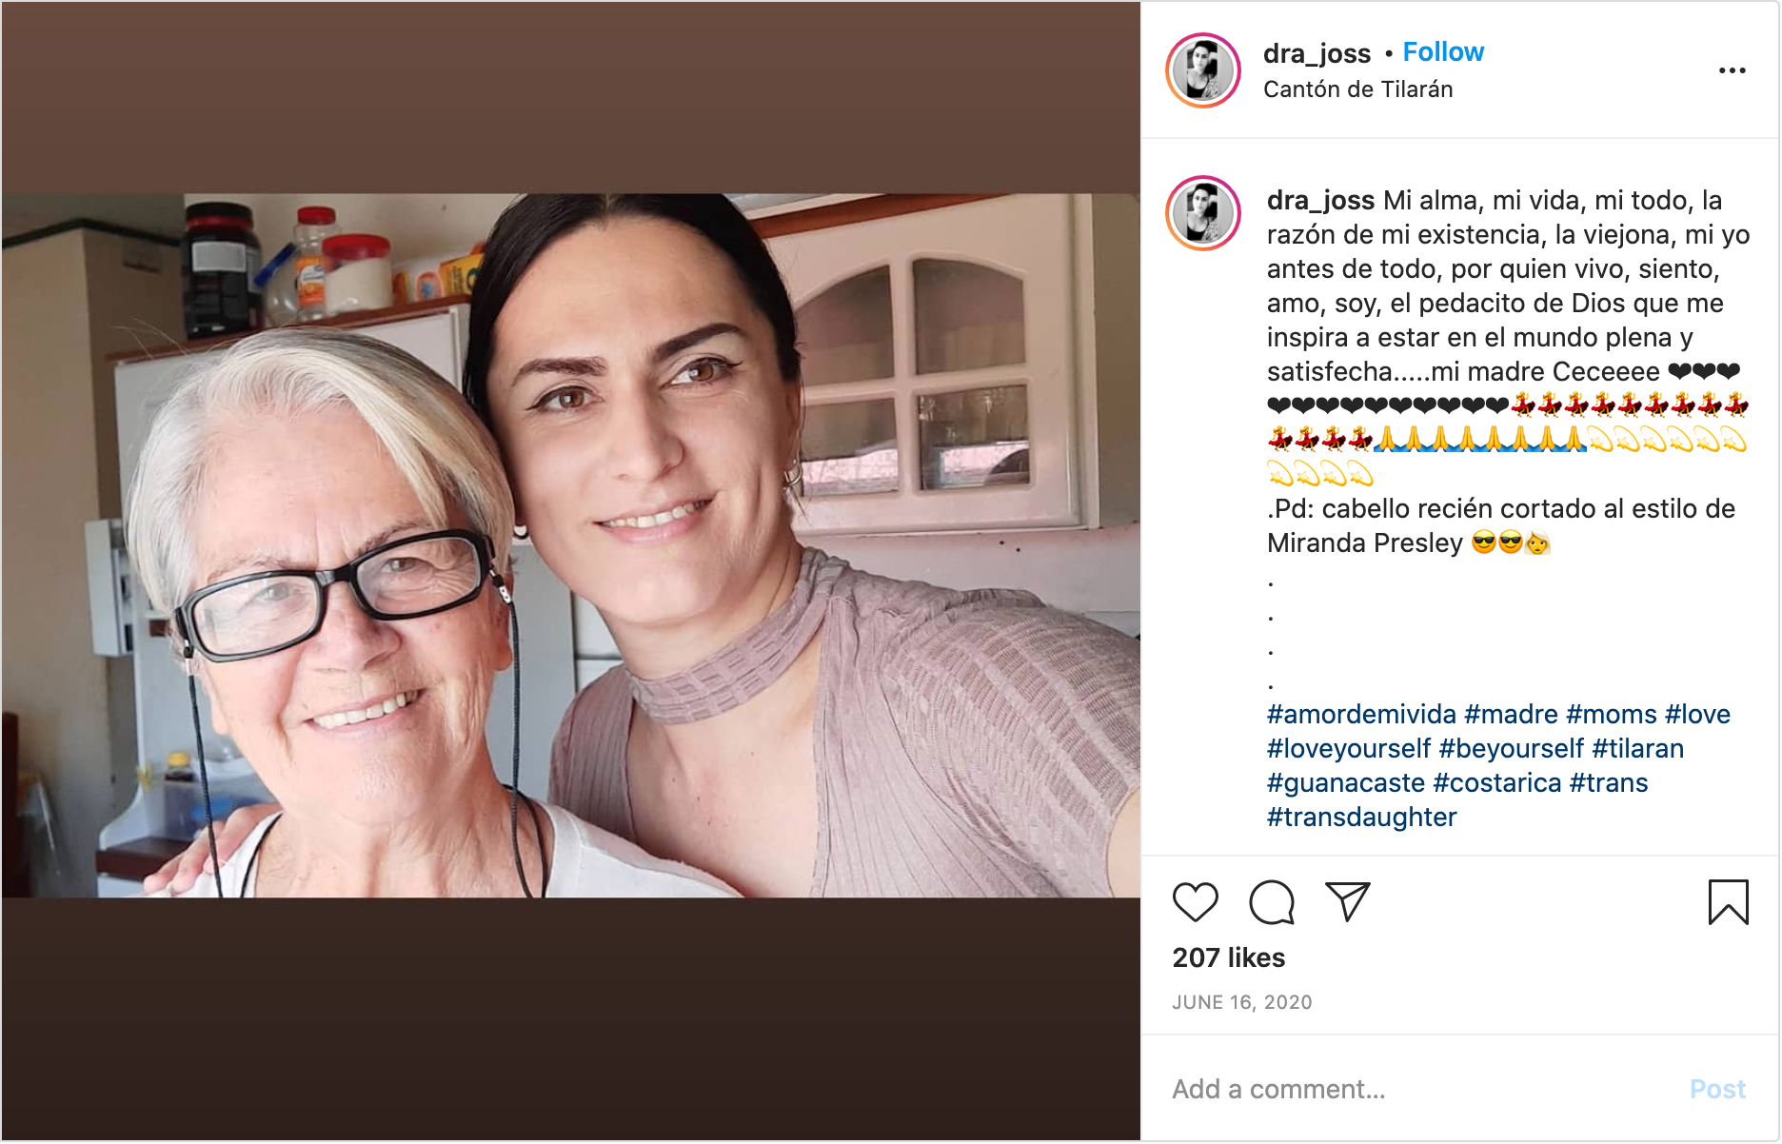Like the post with the heart icon
Viewport: 1782px width, 1144px height.
tap(1195, 902)
